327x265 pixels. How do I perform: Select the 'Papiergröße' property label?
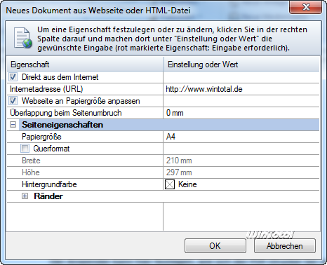[x=41, y=137]
